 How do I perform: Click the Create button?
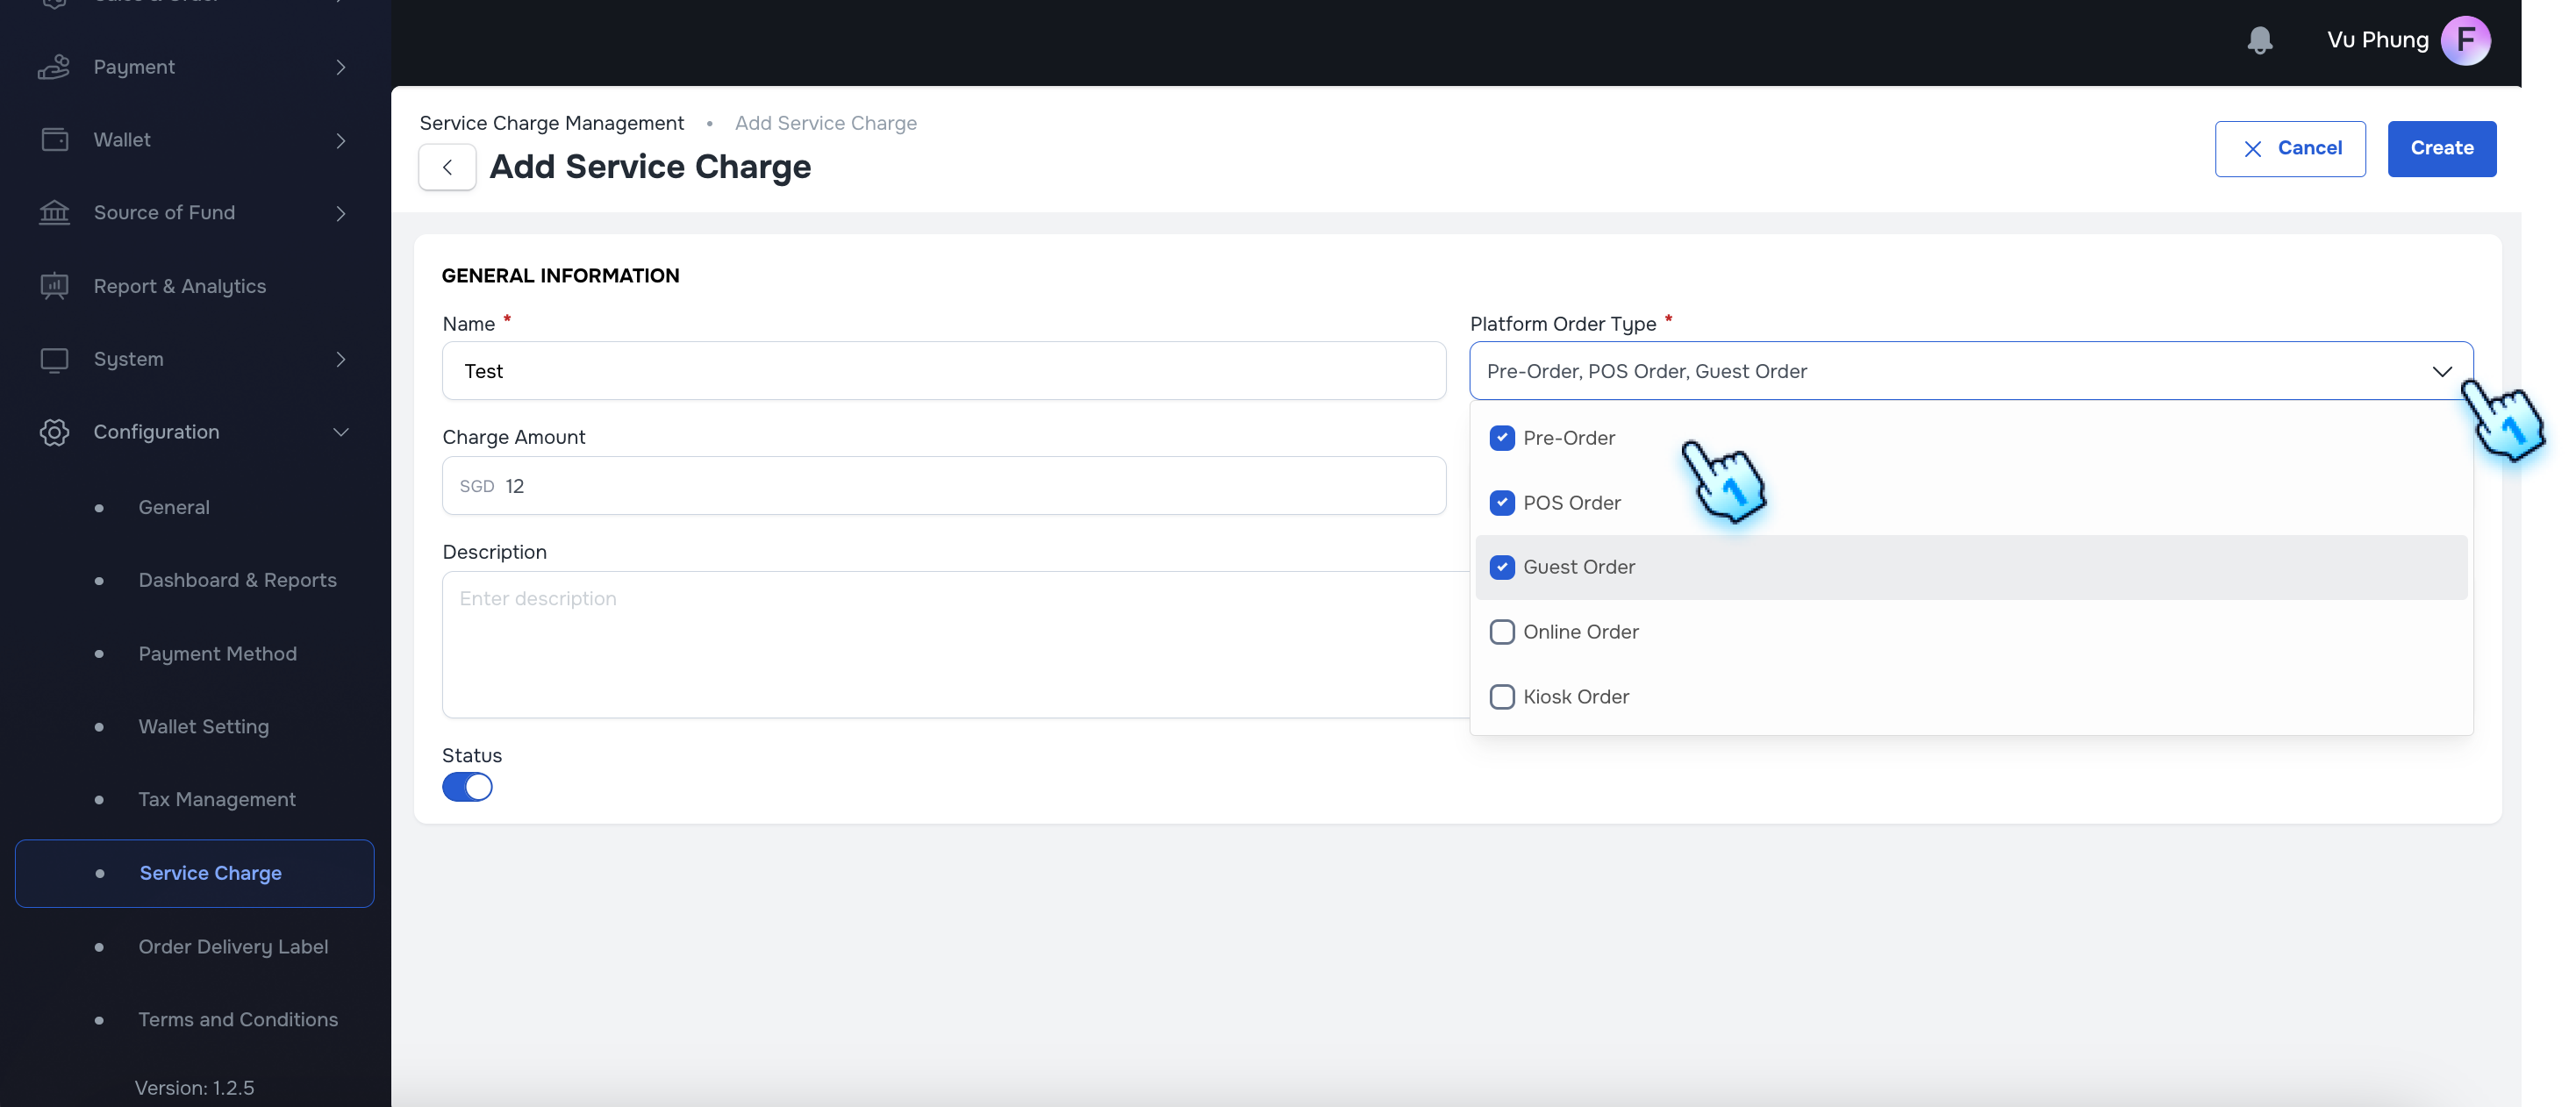(2441, 148)
